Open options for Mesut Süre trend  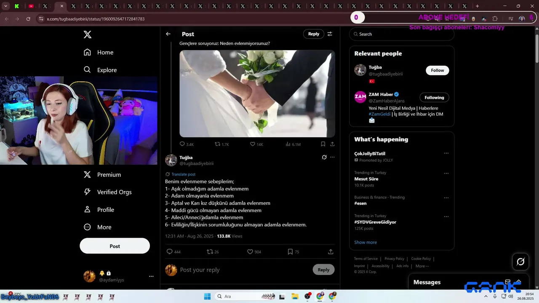tap(446, 173)
